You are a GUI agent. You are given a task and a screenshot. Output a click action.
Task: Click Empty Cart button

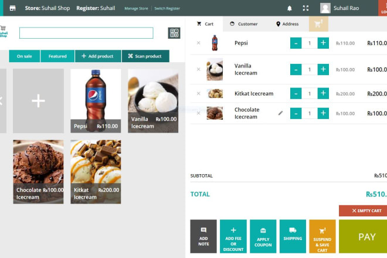click(363, 211)
